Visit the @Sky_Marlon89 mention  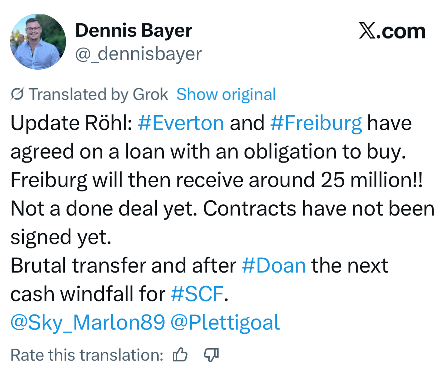coord(87,322)
